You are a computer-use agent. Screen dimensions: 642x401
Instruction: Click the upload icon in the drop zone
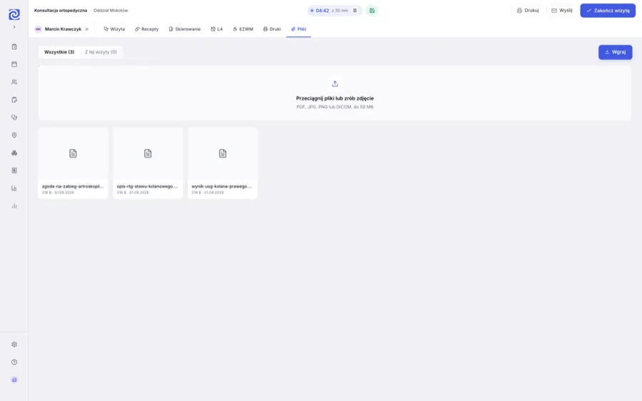[335, 83]
